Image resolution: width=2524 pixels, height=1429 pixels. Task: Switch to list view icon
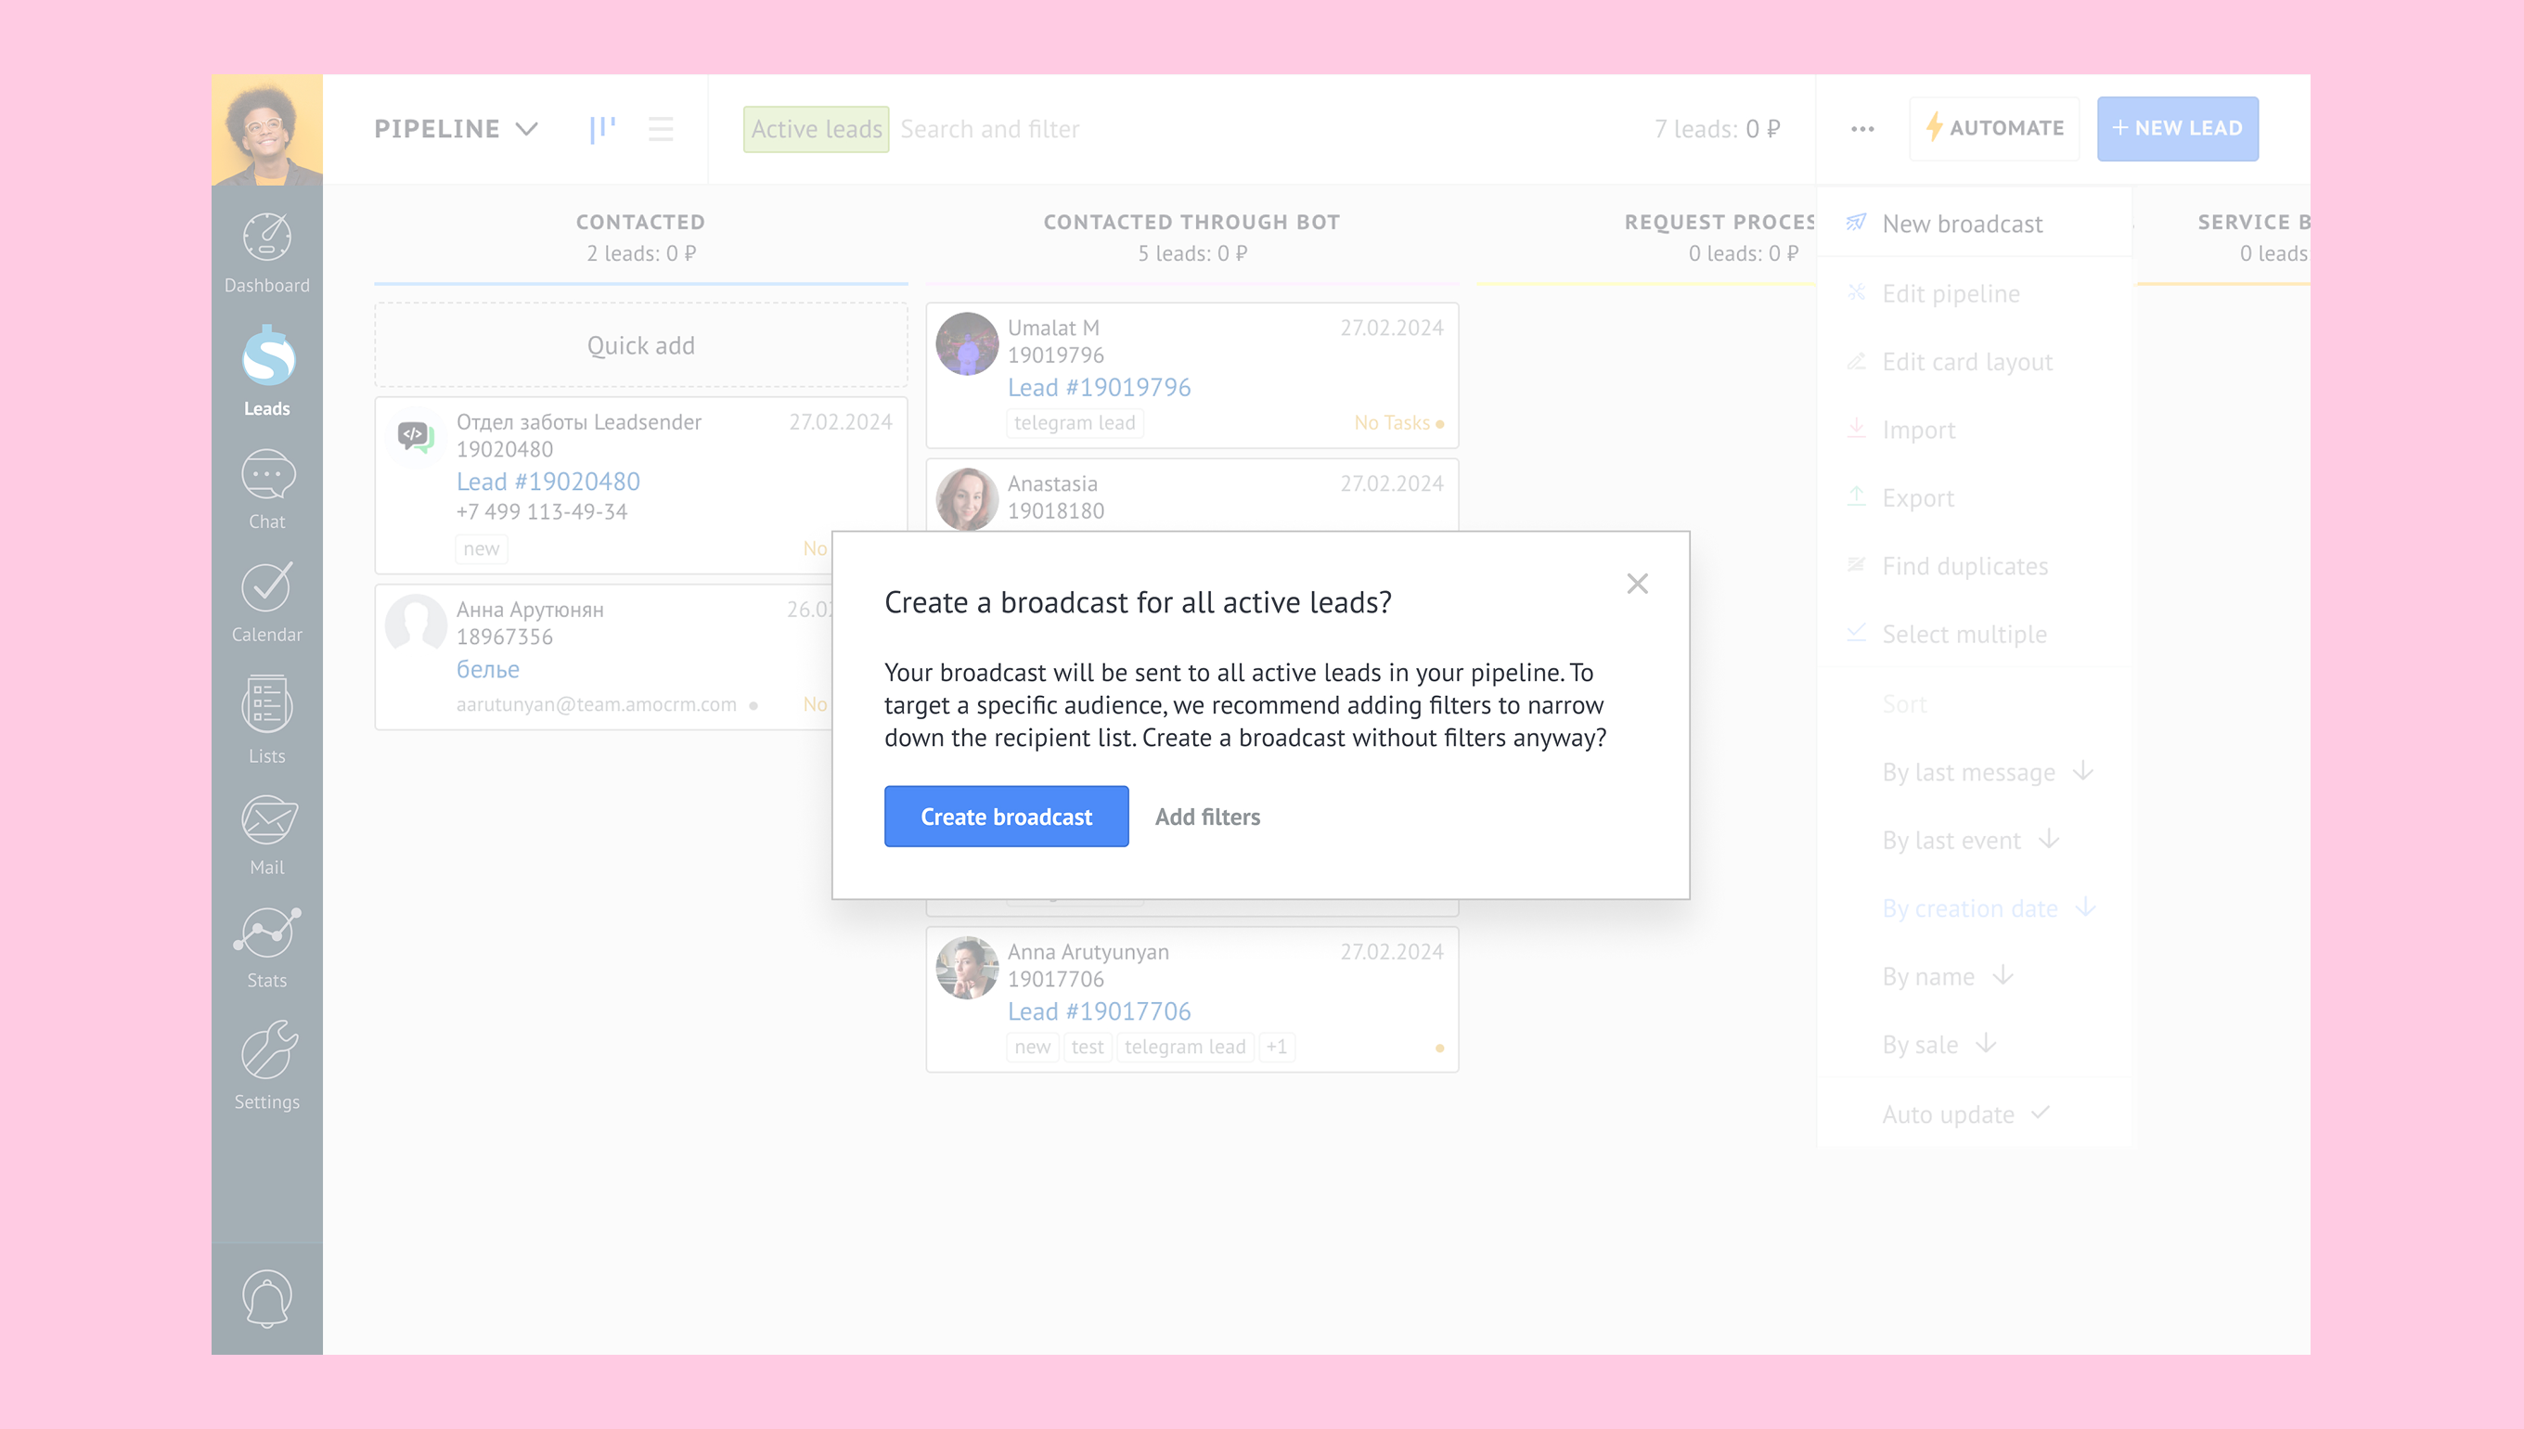[x=662, y=129]
